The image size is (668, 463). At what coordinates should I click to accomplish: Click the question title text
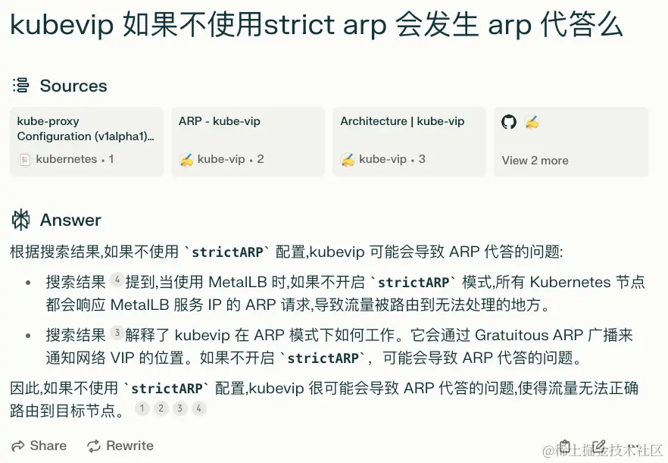316,24
